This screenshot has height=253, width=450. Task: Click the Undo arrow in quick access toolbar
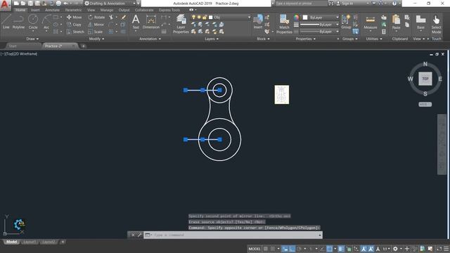[x=65, y=4]
